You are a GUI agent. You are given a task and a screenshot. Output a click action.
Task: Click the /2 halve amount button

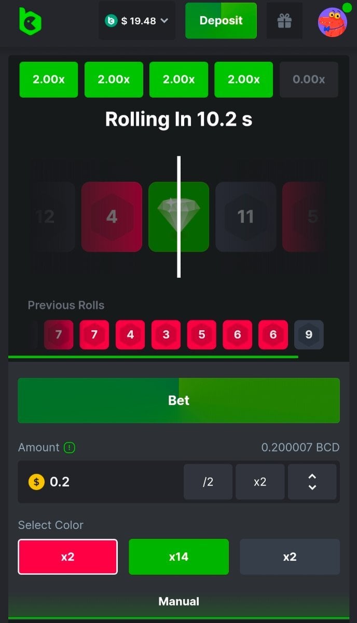point(208,482)
